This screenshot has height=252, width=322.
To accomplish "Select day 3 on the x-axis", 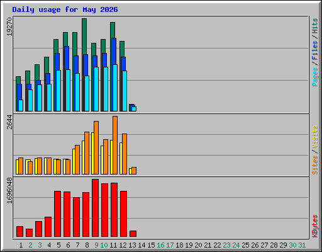I will [40, 245].
